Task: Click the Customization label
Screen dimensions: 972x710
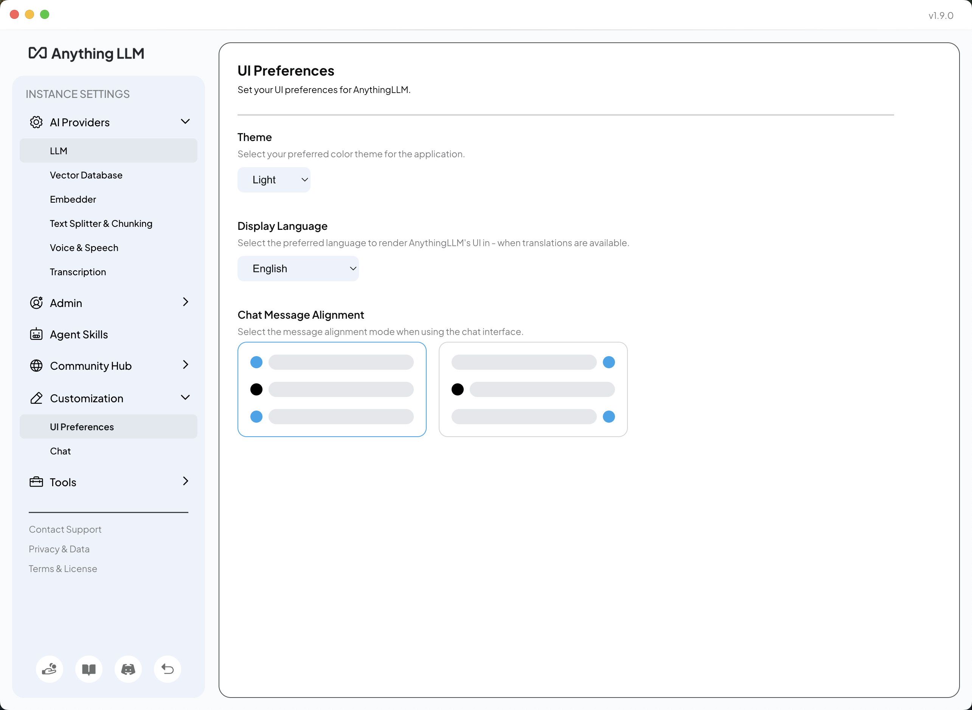Action: click(x=87, y=398)
